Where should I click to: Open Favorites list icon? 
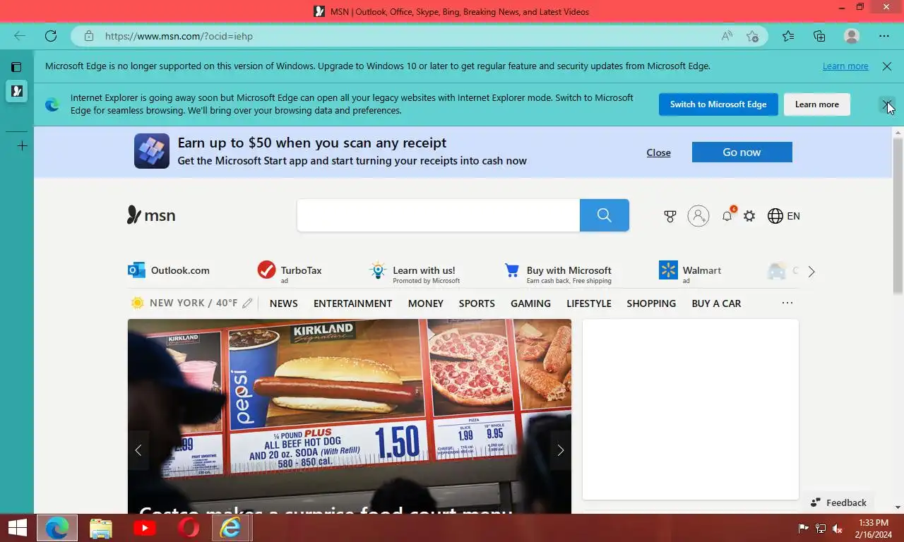point(788,36)
